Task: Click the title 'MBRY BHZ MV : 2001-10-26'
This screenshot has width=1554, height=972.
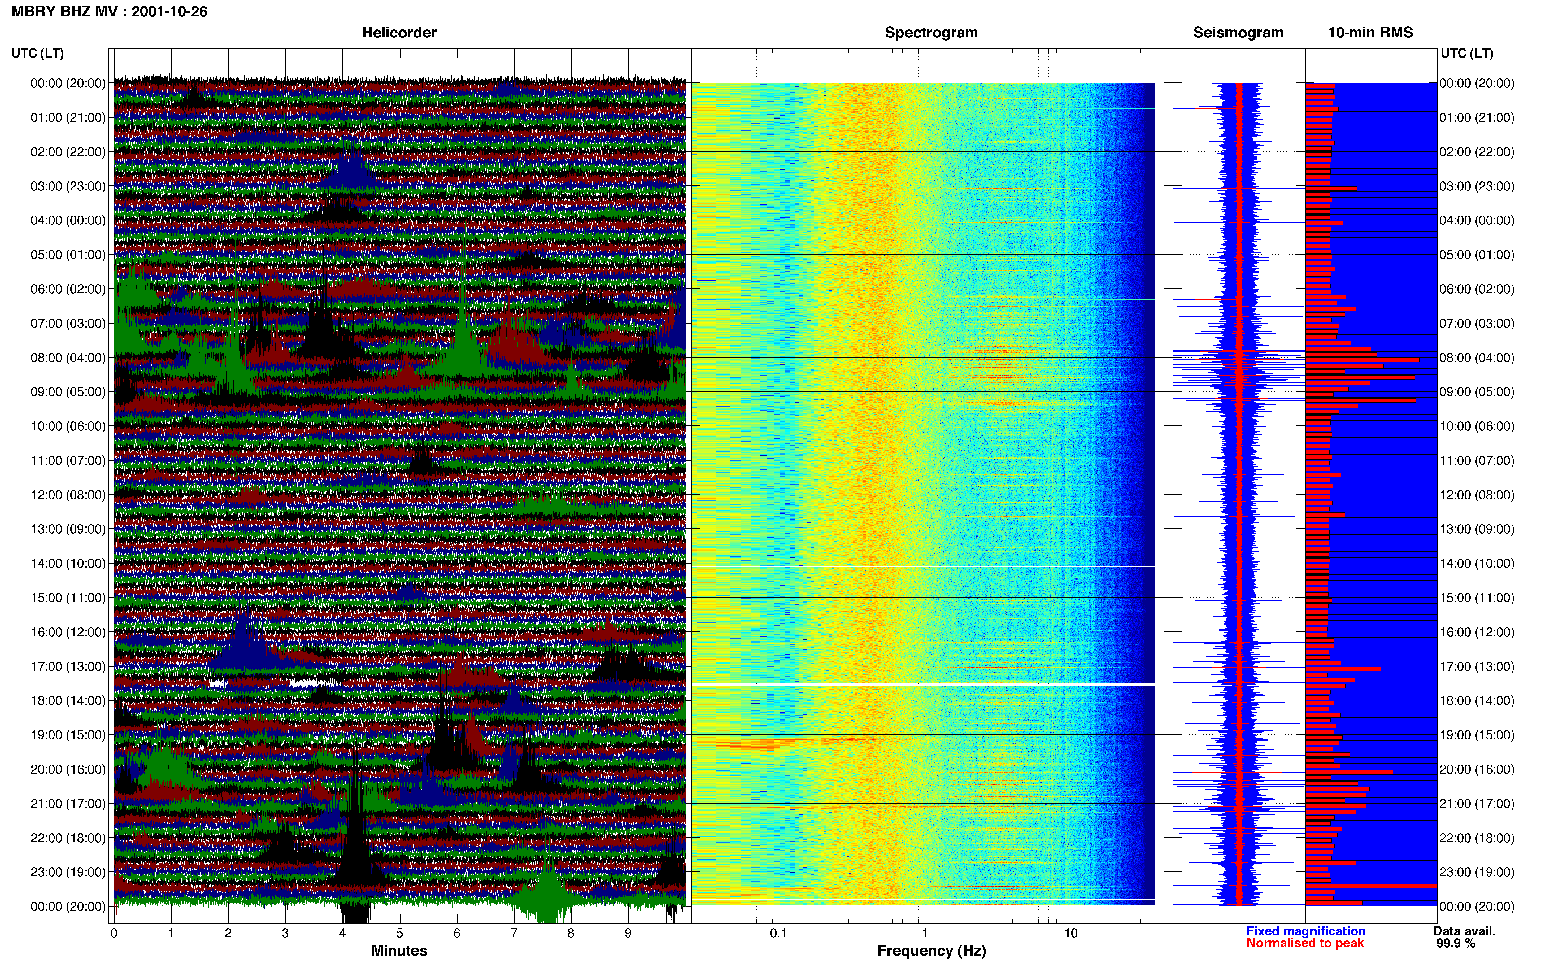Action: (109, 11)
